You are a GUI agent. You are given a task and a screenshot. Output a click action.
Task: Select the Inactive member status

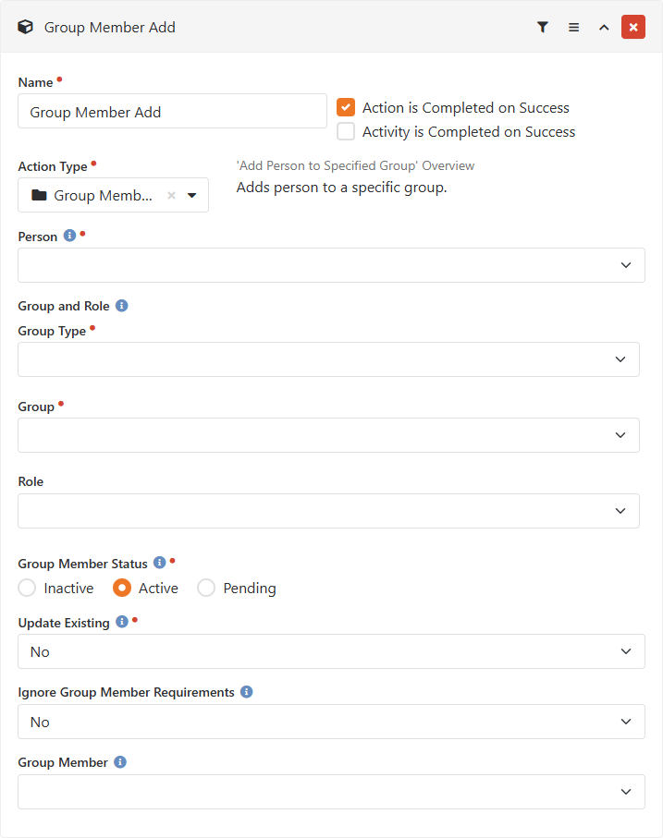[27, 588]
